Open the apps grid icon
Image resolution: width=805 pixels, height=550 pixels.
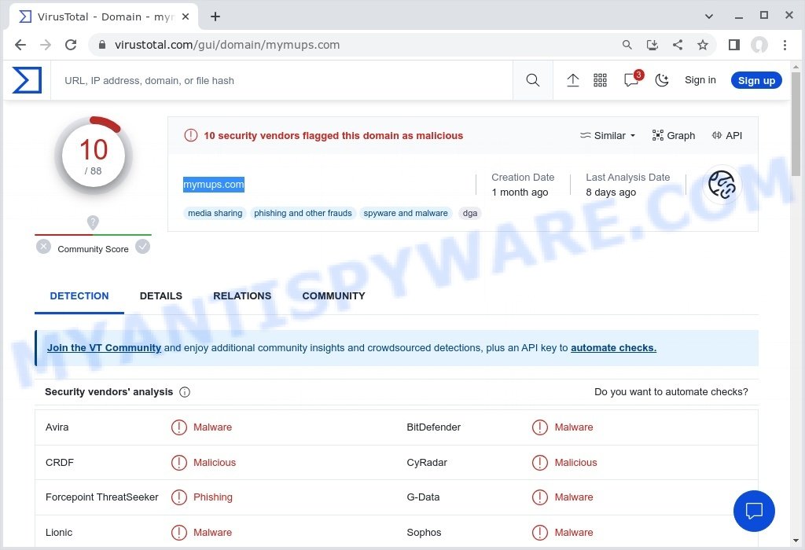click(600, 80)
